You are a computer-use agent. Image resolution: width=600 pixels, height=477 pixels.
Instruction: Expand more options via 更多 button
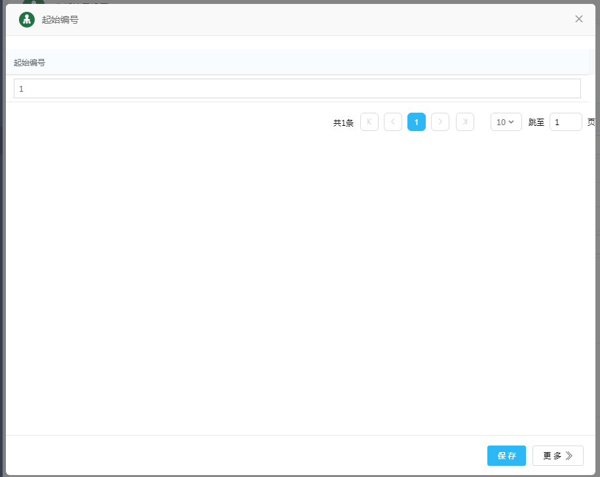pos(557,456)
